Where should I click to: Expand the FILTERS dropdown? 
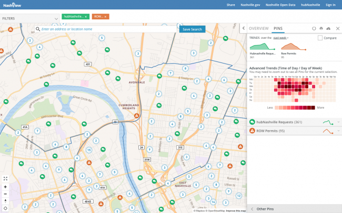pyautogui.click(x=29, y=19)
